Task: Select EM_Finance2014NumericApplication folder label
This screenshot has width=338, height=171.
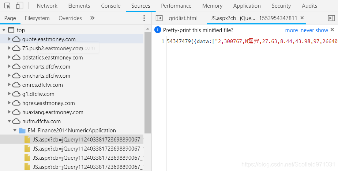Action: [72, 131]
